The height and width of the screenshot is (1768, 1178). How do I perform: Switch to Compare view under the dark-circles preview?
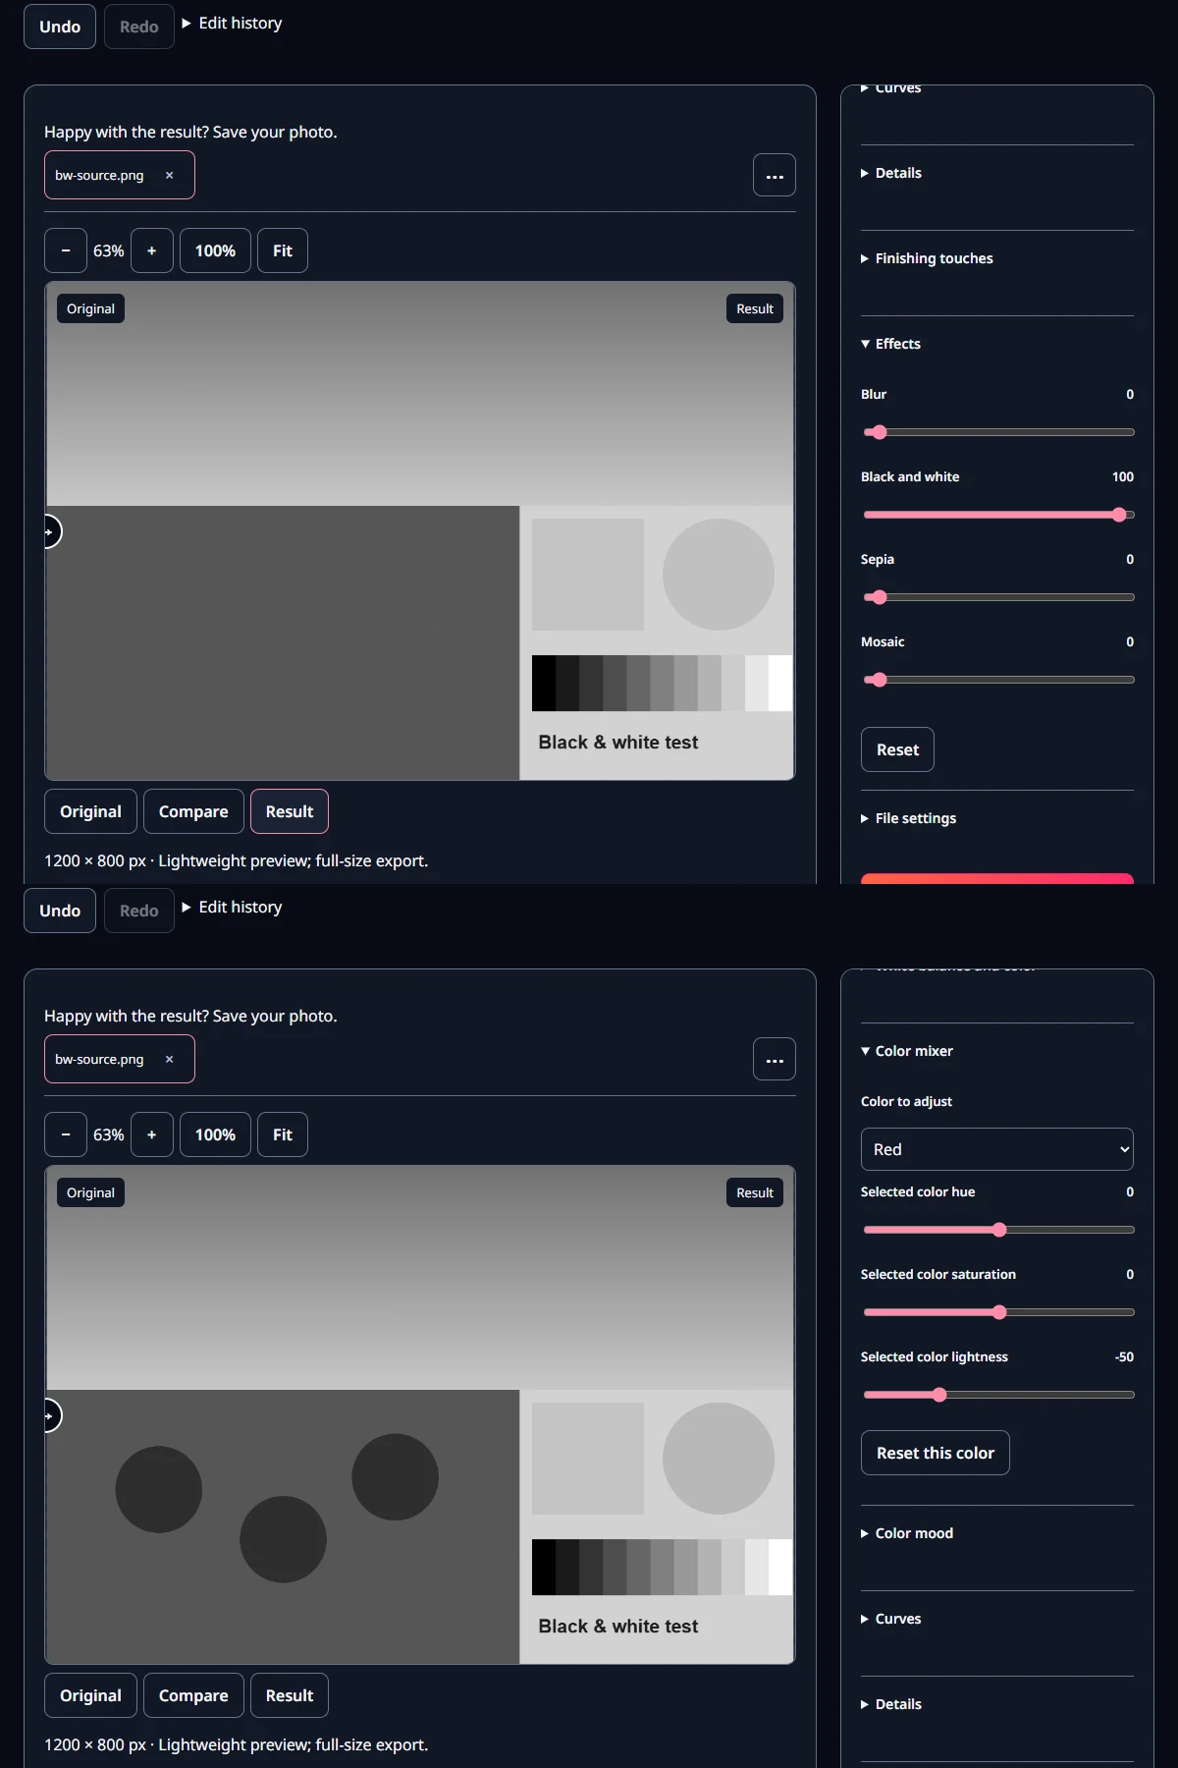(x=193, y=1695)
